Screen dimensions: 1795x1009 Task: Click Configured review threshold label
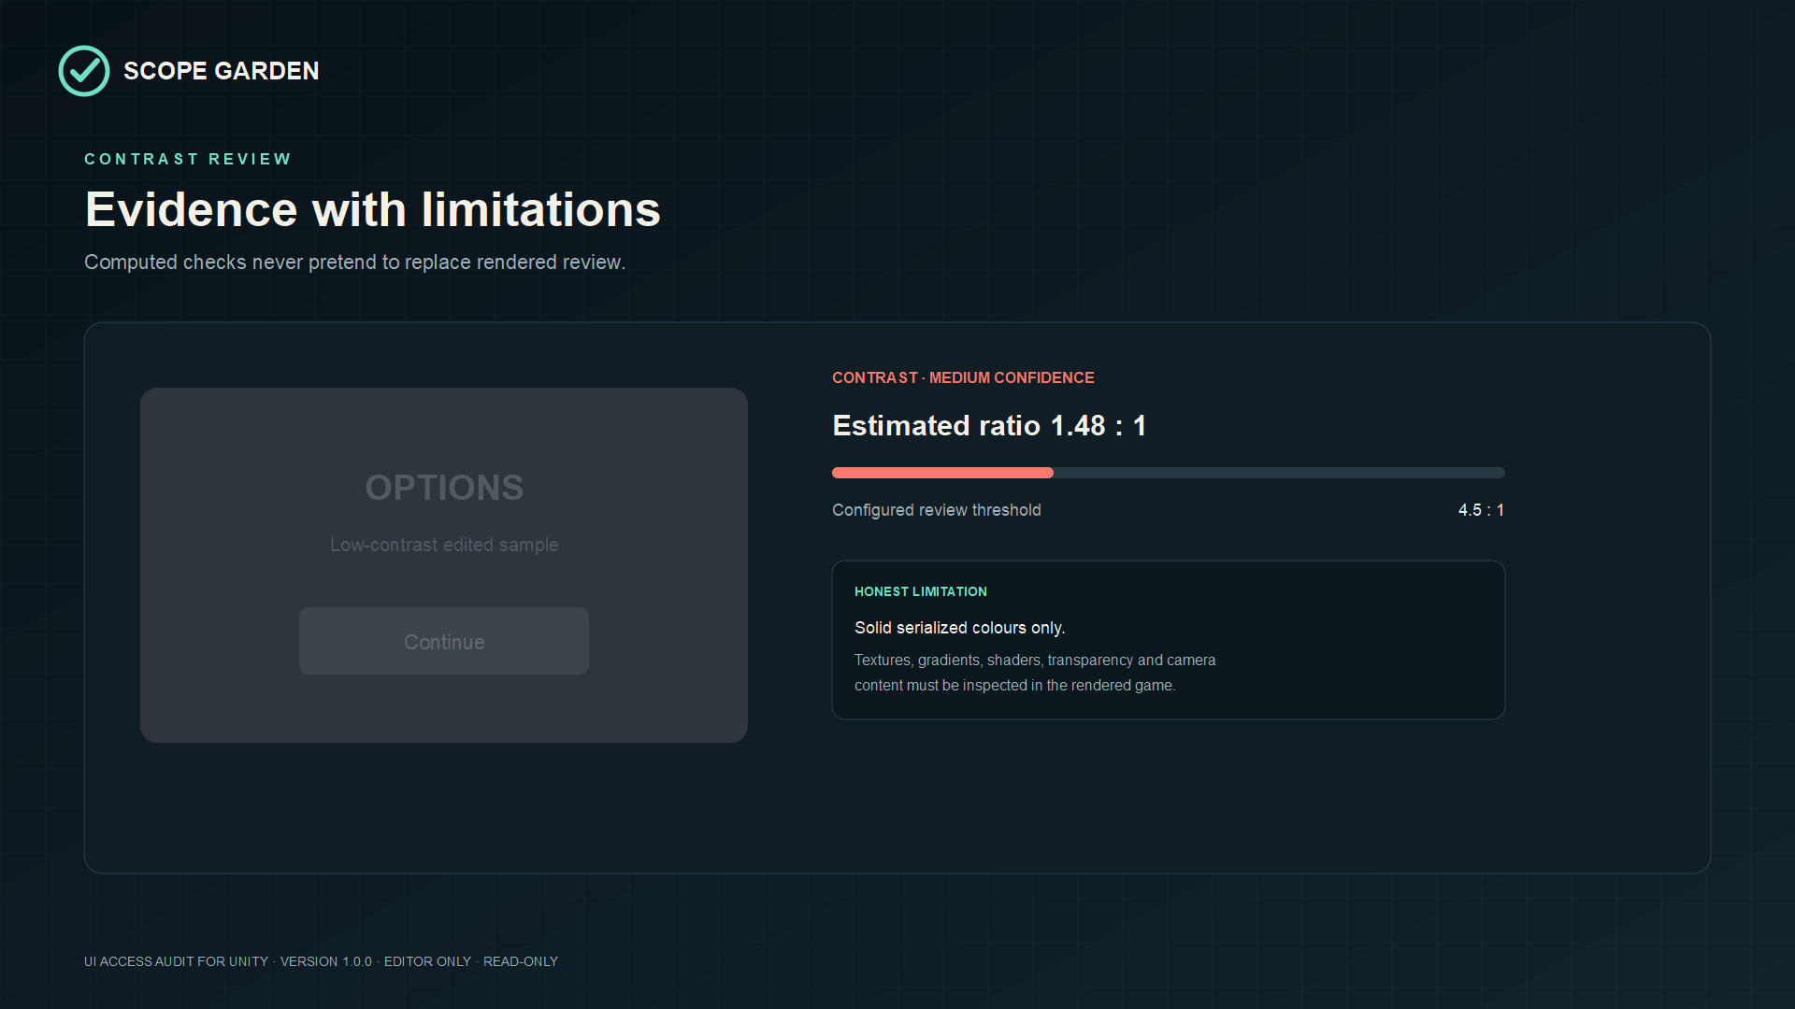[937, 510]
